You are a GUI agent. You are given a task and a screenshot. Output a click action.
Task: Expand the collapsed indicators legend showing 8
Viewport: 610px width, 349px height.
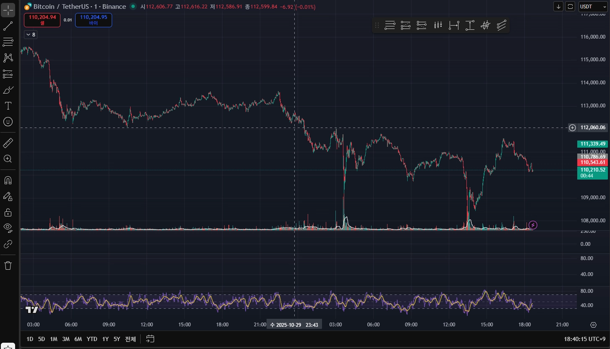click(x=31, y=35)
